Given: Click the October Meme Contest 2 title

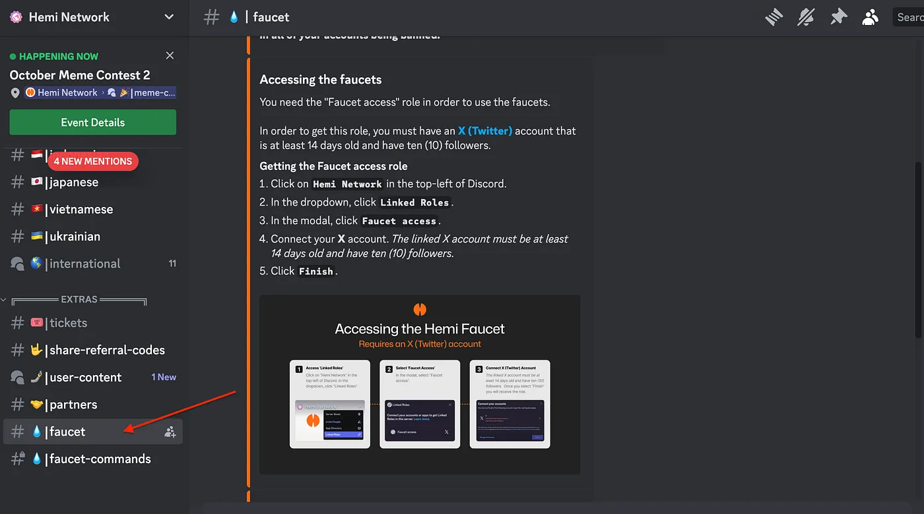Looking at the screenshot, I should [x=80, y=75].
